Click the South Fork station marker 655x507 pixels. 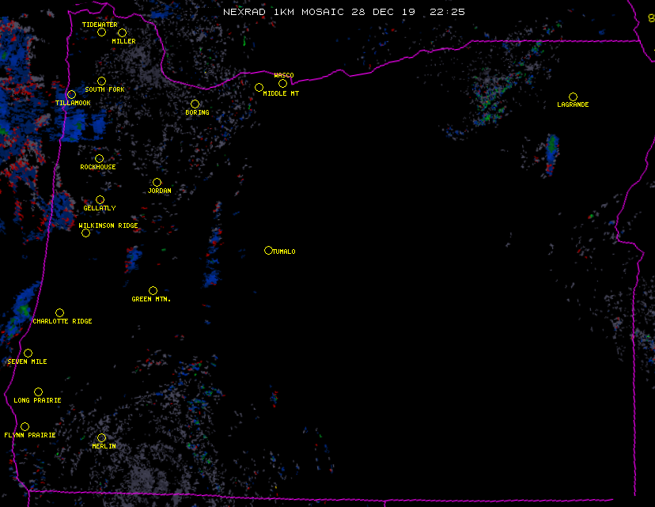pyautogui.click(x=101, y=81)
